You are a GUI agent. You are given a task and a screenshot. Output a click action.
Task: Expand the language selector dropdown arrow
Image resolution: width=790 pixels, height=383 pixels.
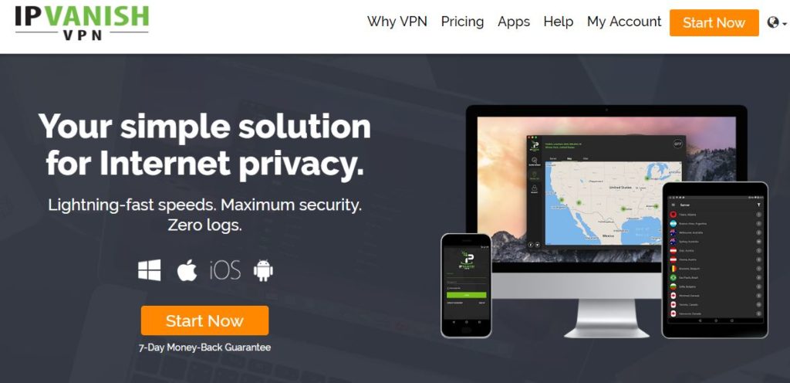coord(785,23)
